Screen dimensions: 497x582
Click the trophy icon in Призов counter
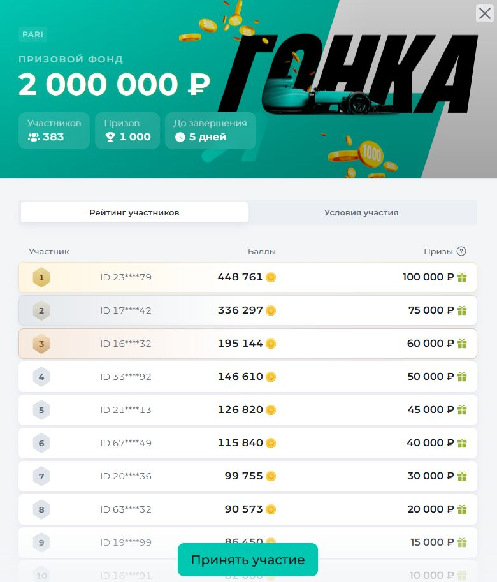click(110, 137)
